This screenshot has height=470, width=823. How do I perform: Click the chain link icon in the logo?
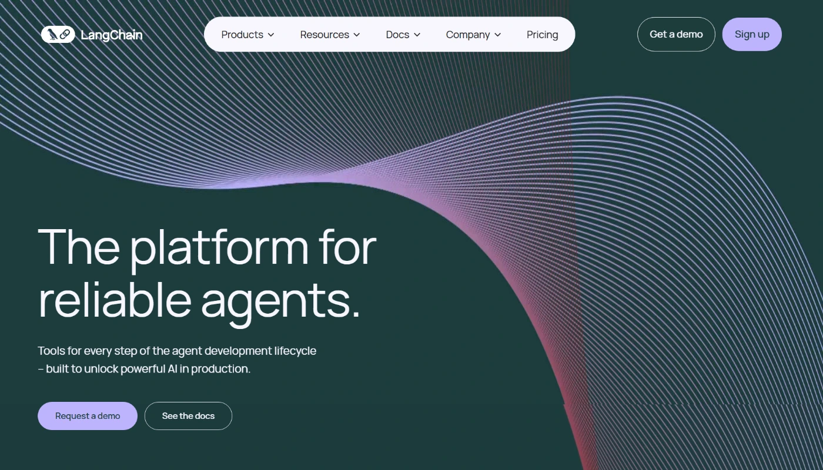coord(65,35)
